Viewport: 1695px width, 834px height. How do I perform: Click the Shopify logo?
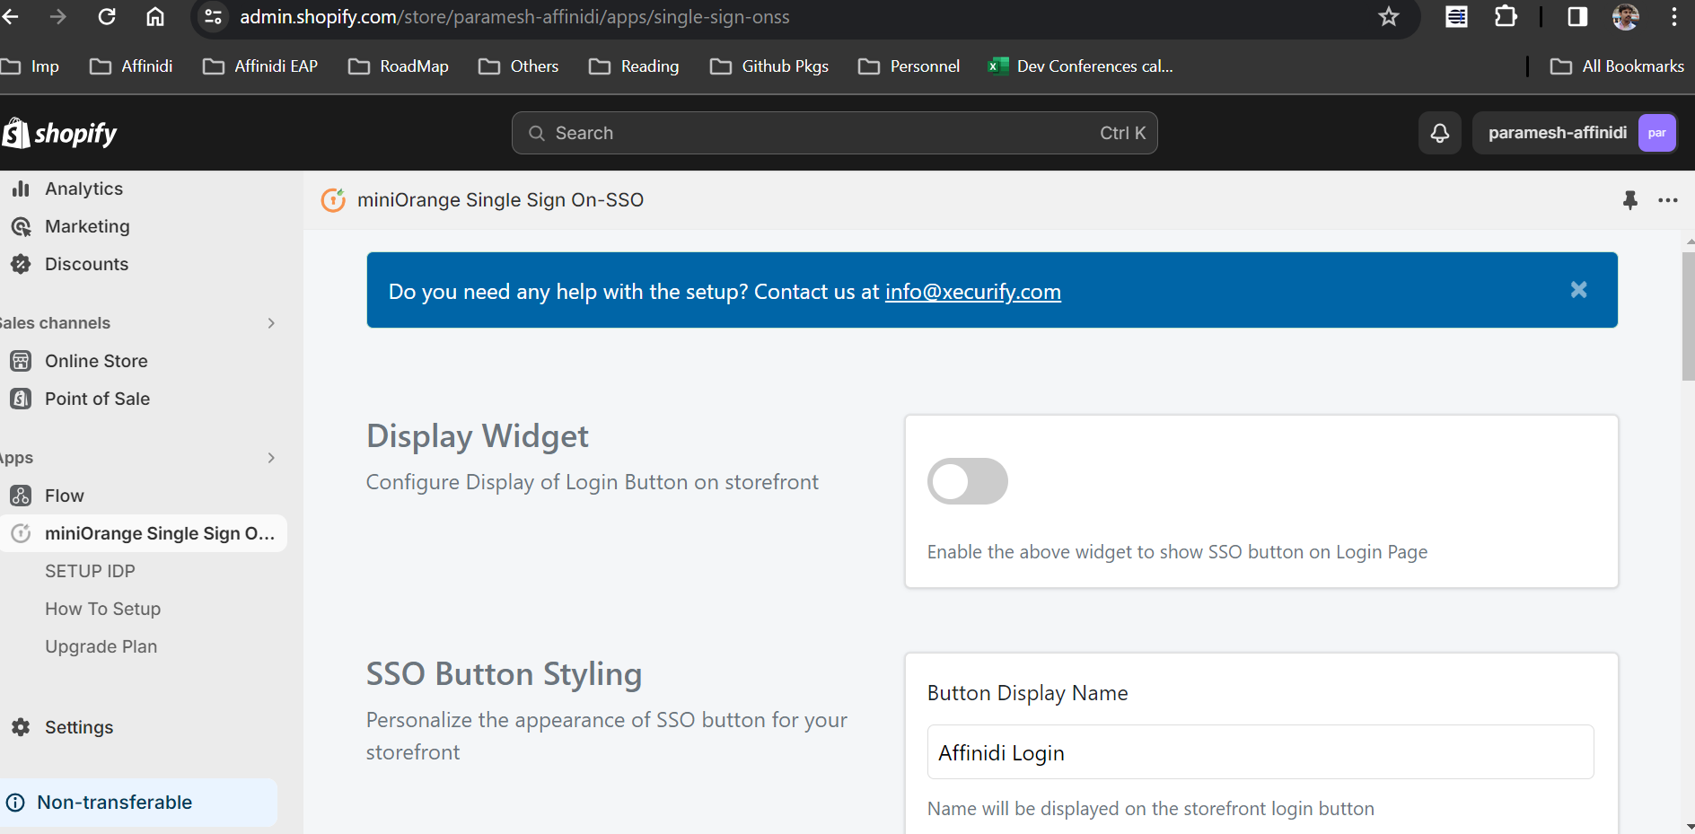(x=60, y=133)
